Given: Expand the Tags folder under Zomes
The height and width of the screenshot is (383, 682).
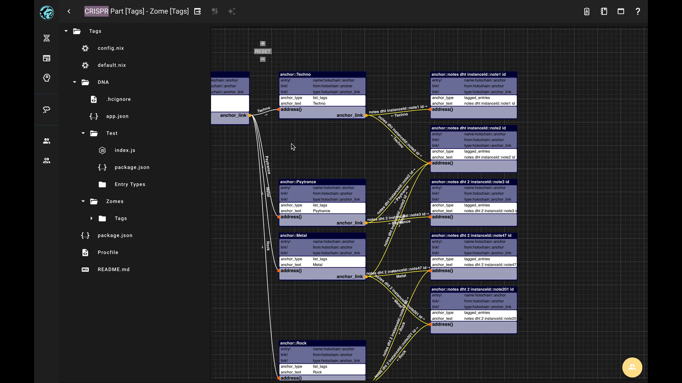Looking at the screenshot, I should [x=91, y=218].
